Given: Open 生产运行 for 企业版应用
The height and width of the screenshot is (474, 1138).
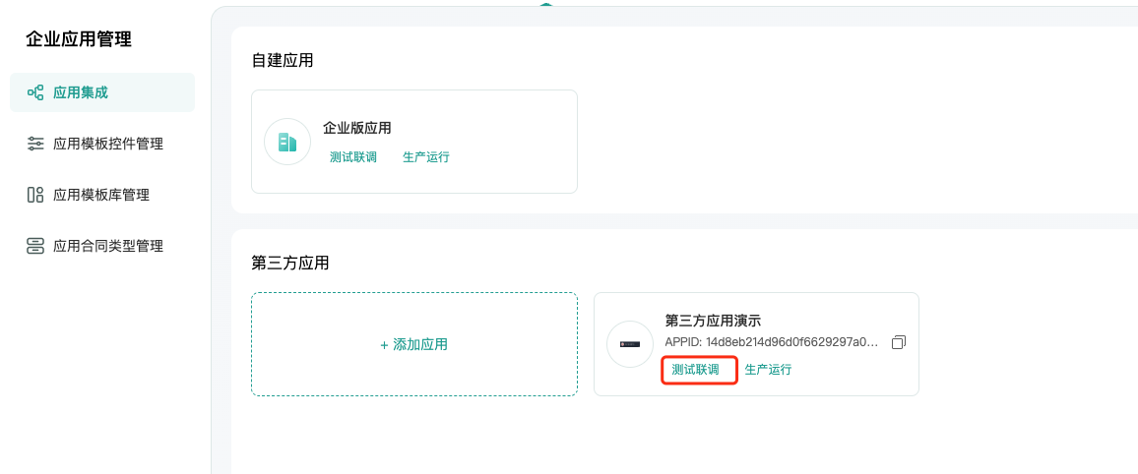Looking at the screenshot, I should pyautogui.click(x=426, y=157).
